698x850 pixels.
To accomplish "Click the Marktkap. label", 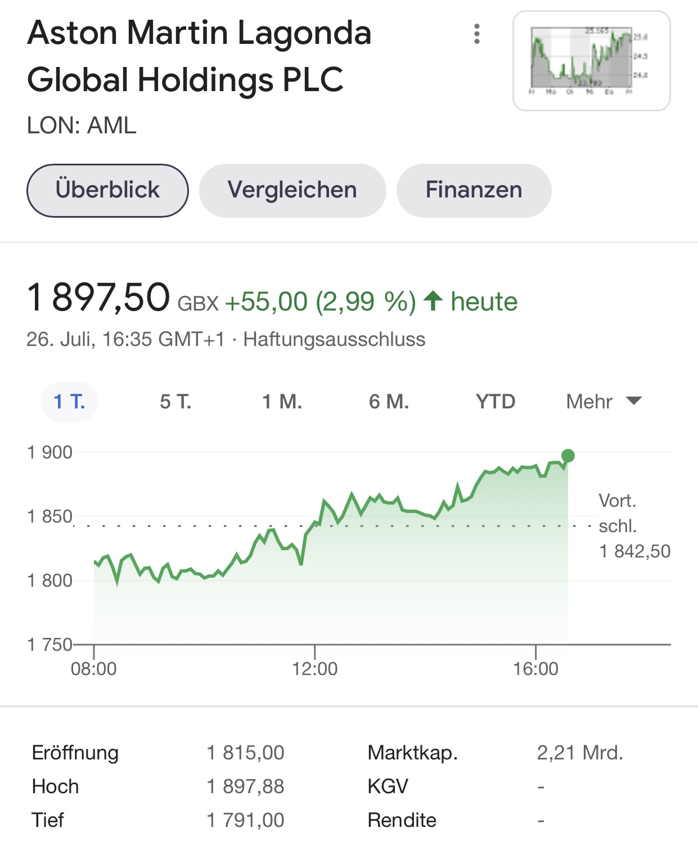I will 412,753.
